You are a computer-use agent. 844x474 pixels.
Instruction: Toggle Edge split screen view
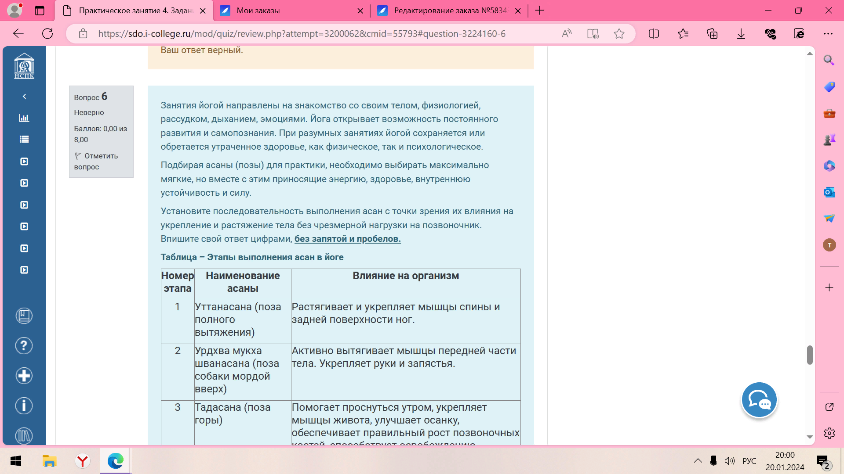click(x=654, y=34)
